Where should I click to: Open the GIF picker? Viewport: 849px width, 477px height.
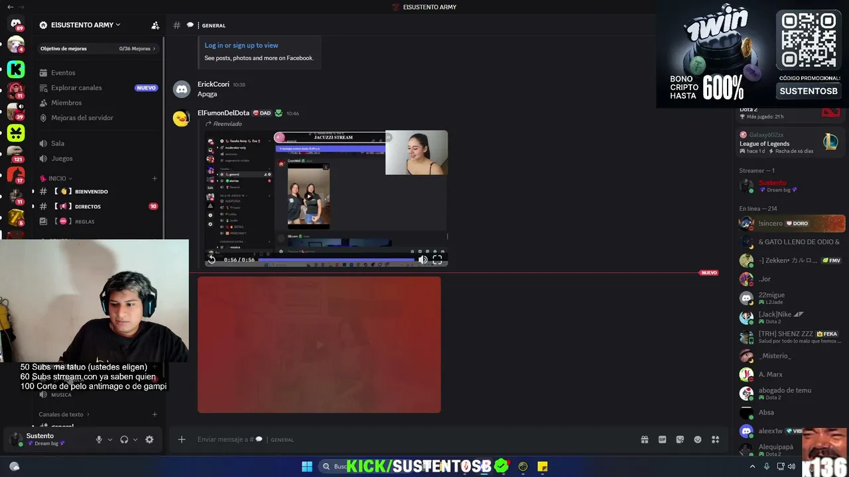(x=662, y=439)
